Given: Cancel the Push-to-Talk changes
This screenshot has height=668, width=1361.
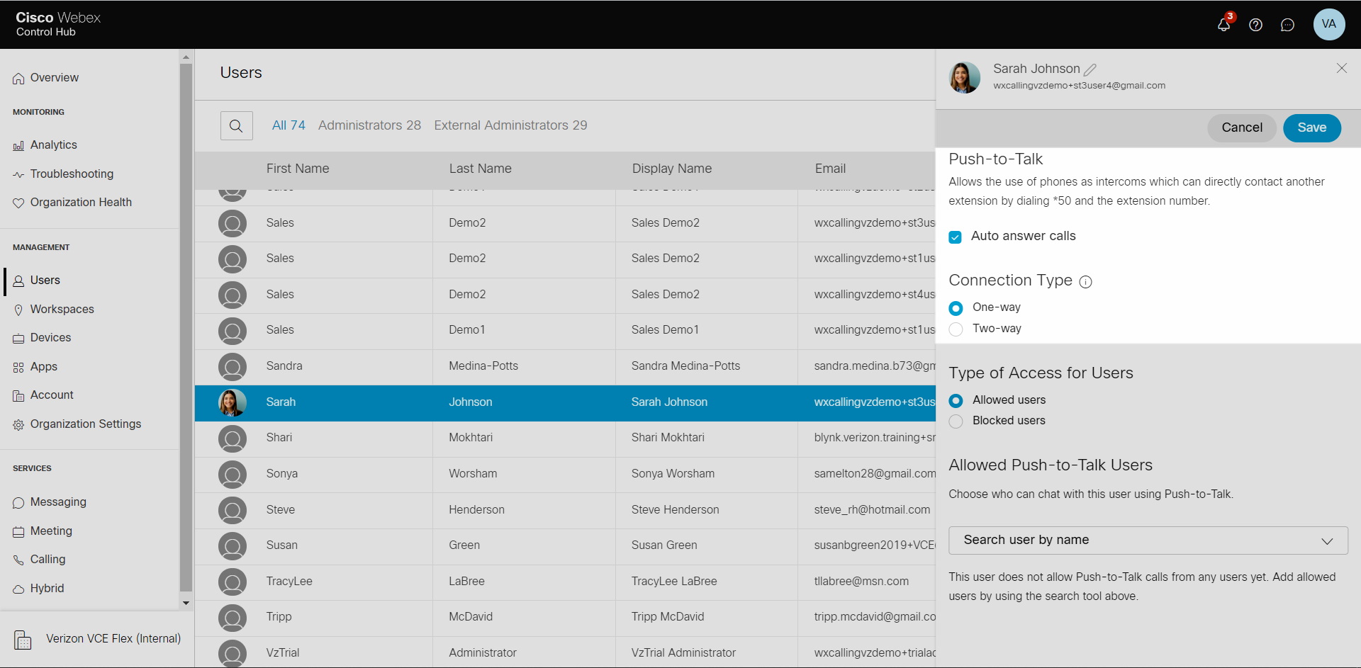Looking at the screenshot, I should (x=1241, y=128).
